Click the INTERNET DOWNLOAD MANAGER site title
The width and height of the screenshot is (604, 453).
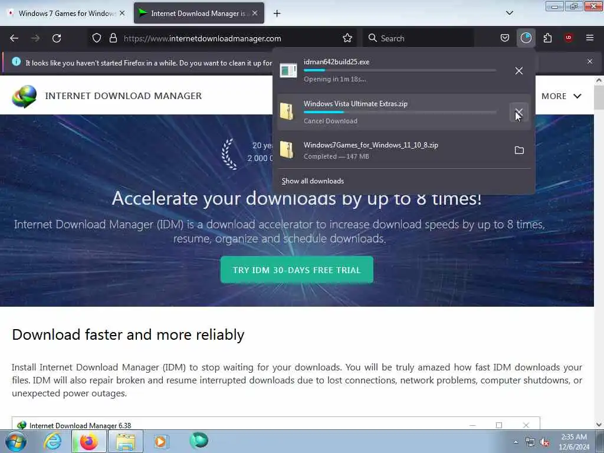pos(123,96)
